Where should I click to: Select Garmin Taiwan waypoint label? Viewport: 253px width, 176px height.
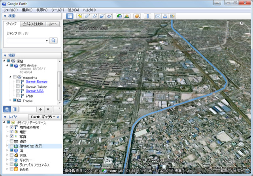(36, 87)
